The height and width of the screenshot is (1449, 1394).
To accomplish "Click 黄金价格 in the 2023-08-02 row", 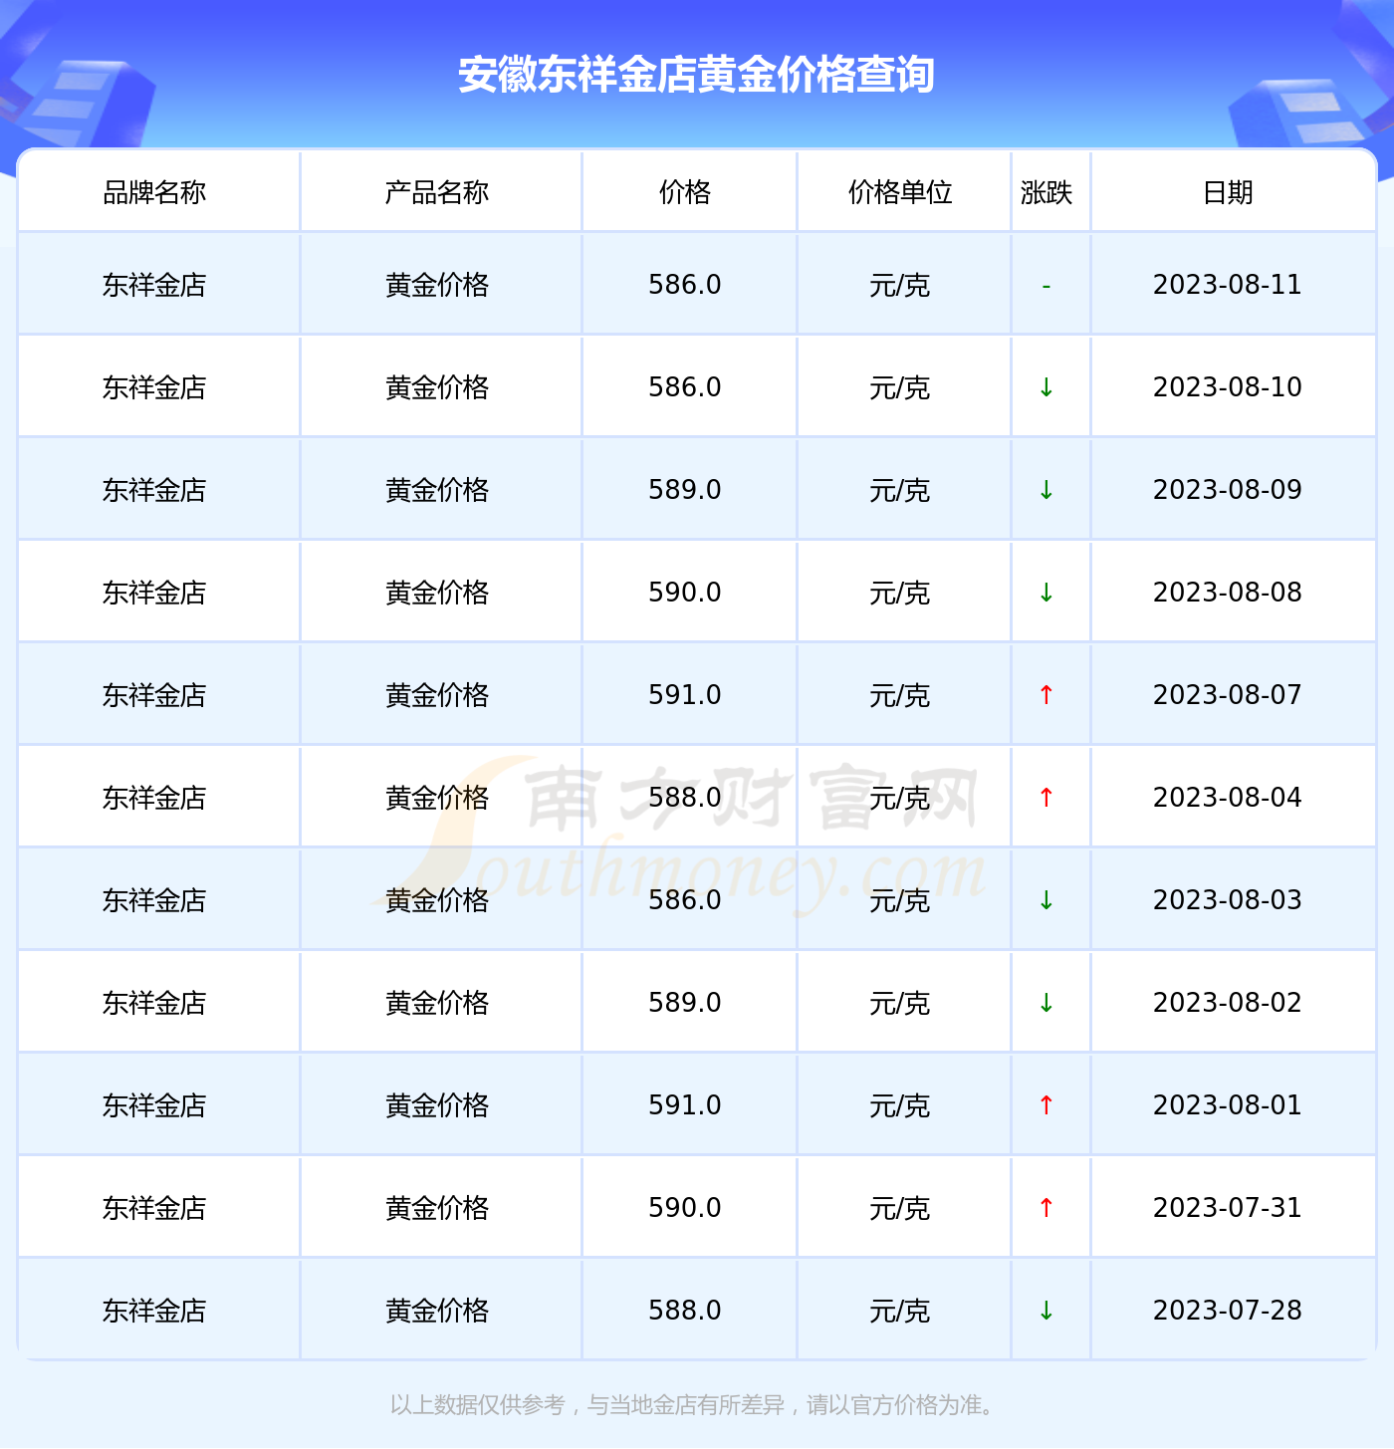I will pos(437,1004).
